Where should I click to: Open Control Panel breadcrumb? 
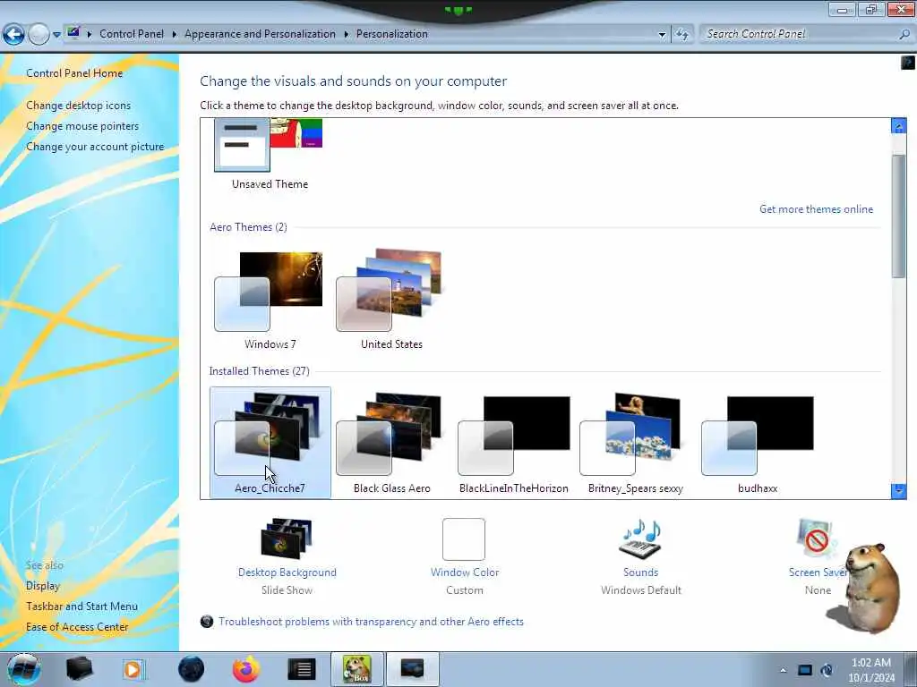(132, 34)
